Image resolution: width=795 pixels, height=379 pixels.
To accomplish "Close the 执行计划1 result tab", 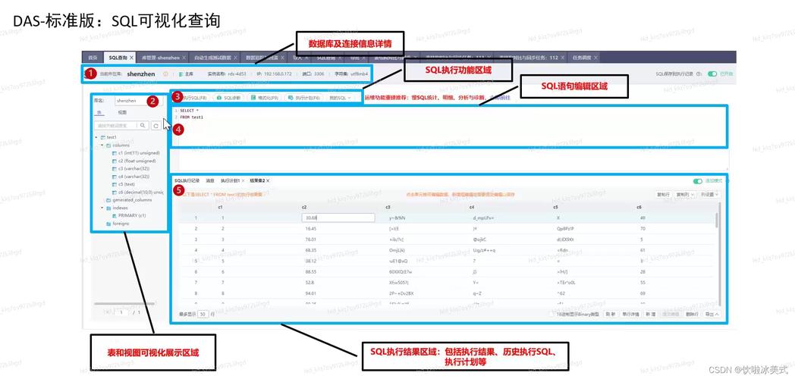I will (x=243, y=180).
